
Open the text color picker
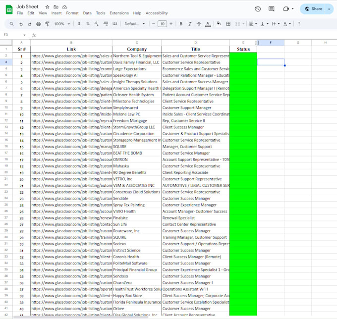[208, 24]
